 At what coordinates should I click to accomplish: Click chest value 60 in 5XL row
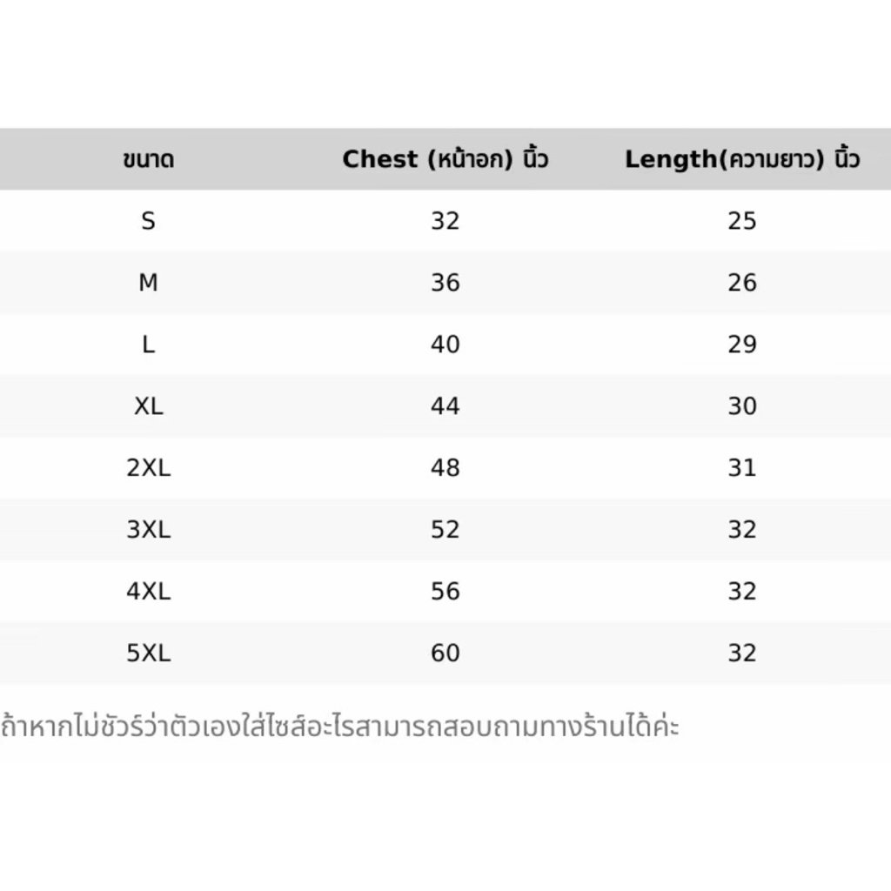pyautogui.click(x=445, y=653)
